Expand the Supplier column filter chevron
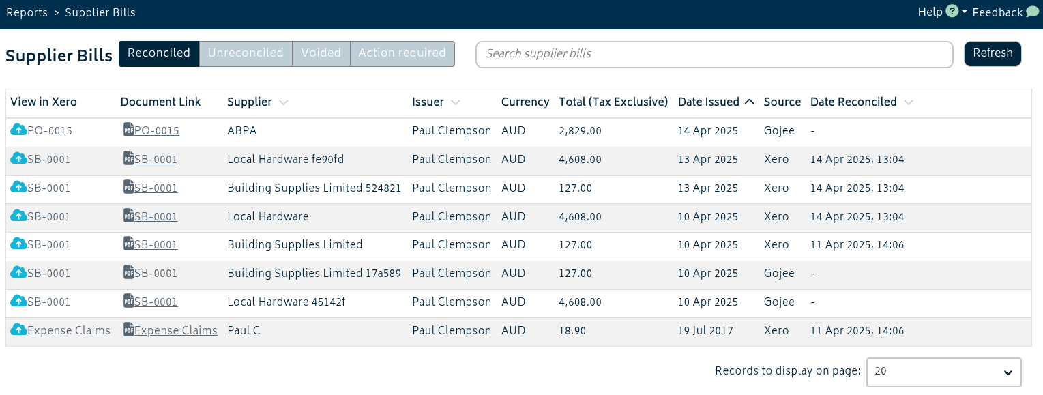The width and height of the screenshot is (1043, 395). pos(283,103)
